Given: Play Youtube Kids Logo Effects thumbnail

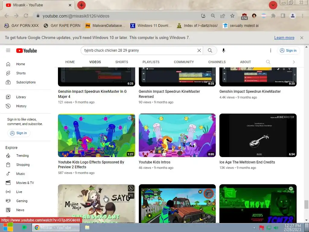Looking at the screenshot, I should point(97,135).
